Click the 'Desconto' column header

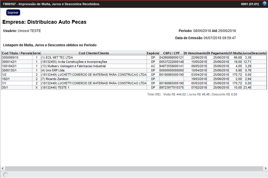pyautogui.click(x=259, y=53)
